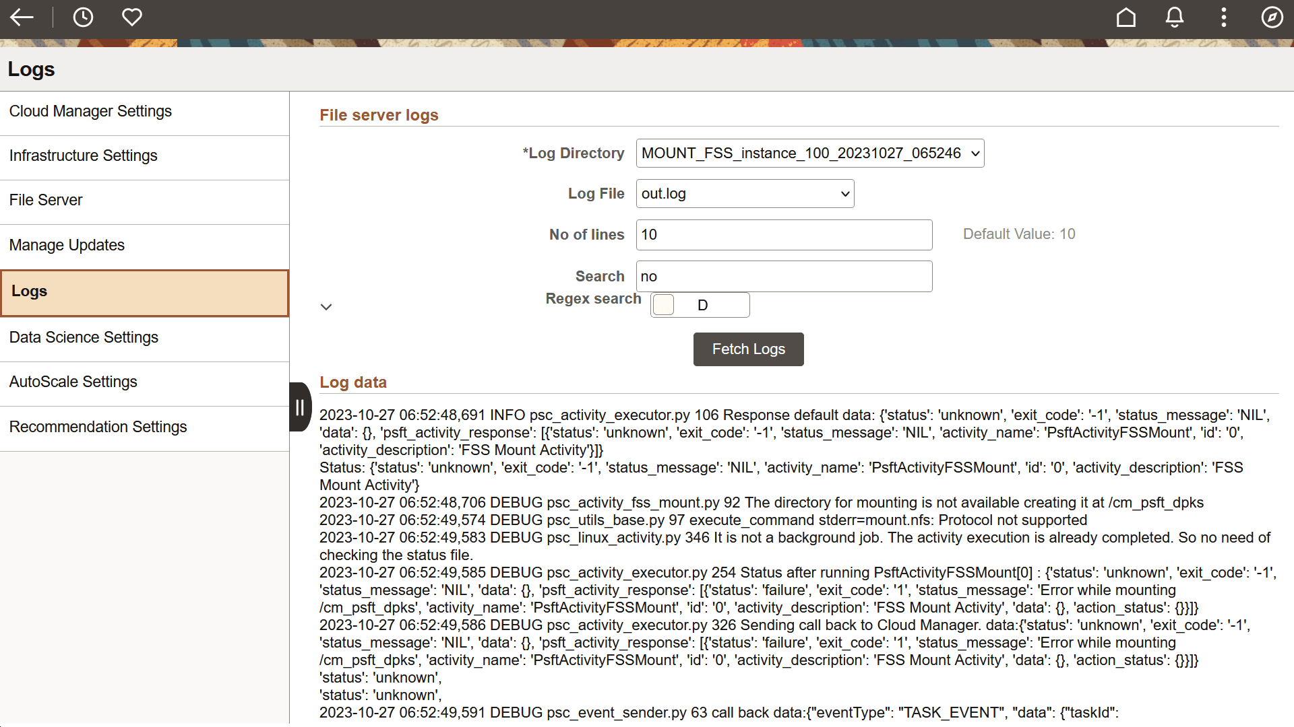Click the Home icon in the header
Image resolution: width=1294 pixels, height=727 pixels.
point(1126,18)
